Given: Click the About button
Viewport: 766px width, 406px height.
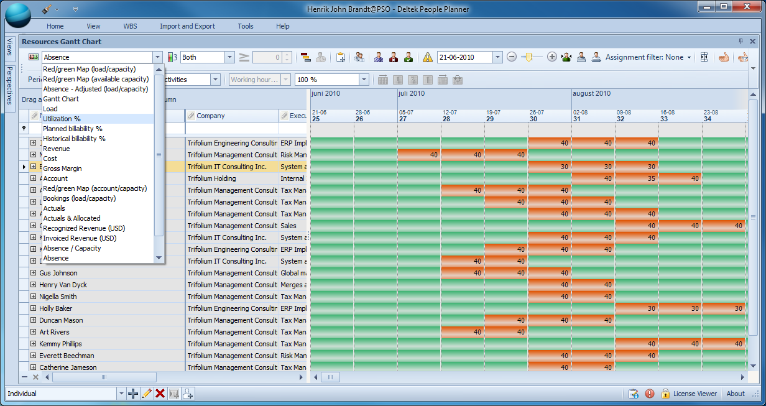Looking at the screenshot, I should [x=736, y=394].
